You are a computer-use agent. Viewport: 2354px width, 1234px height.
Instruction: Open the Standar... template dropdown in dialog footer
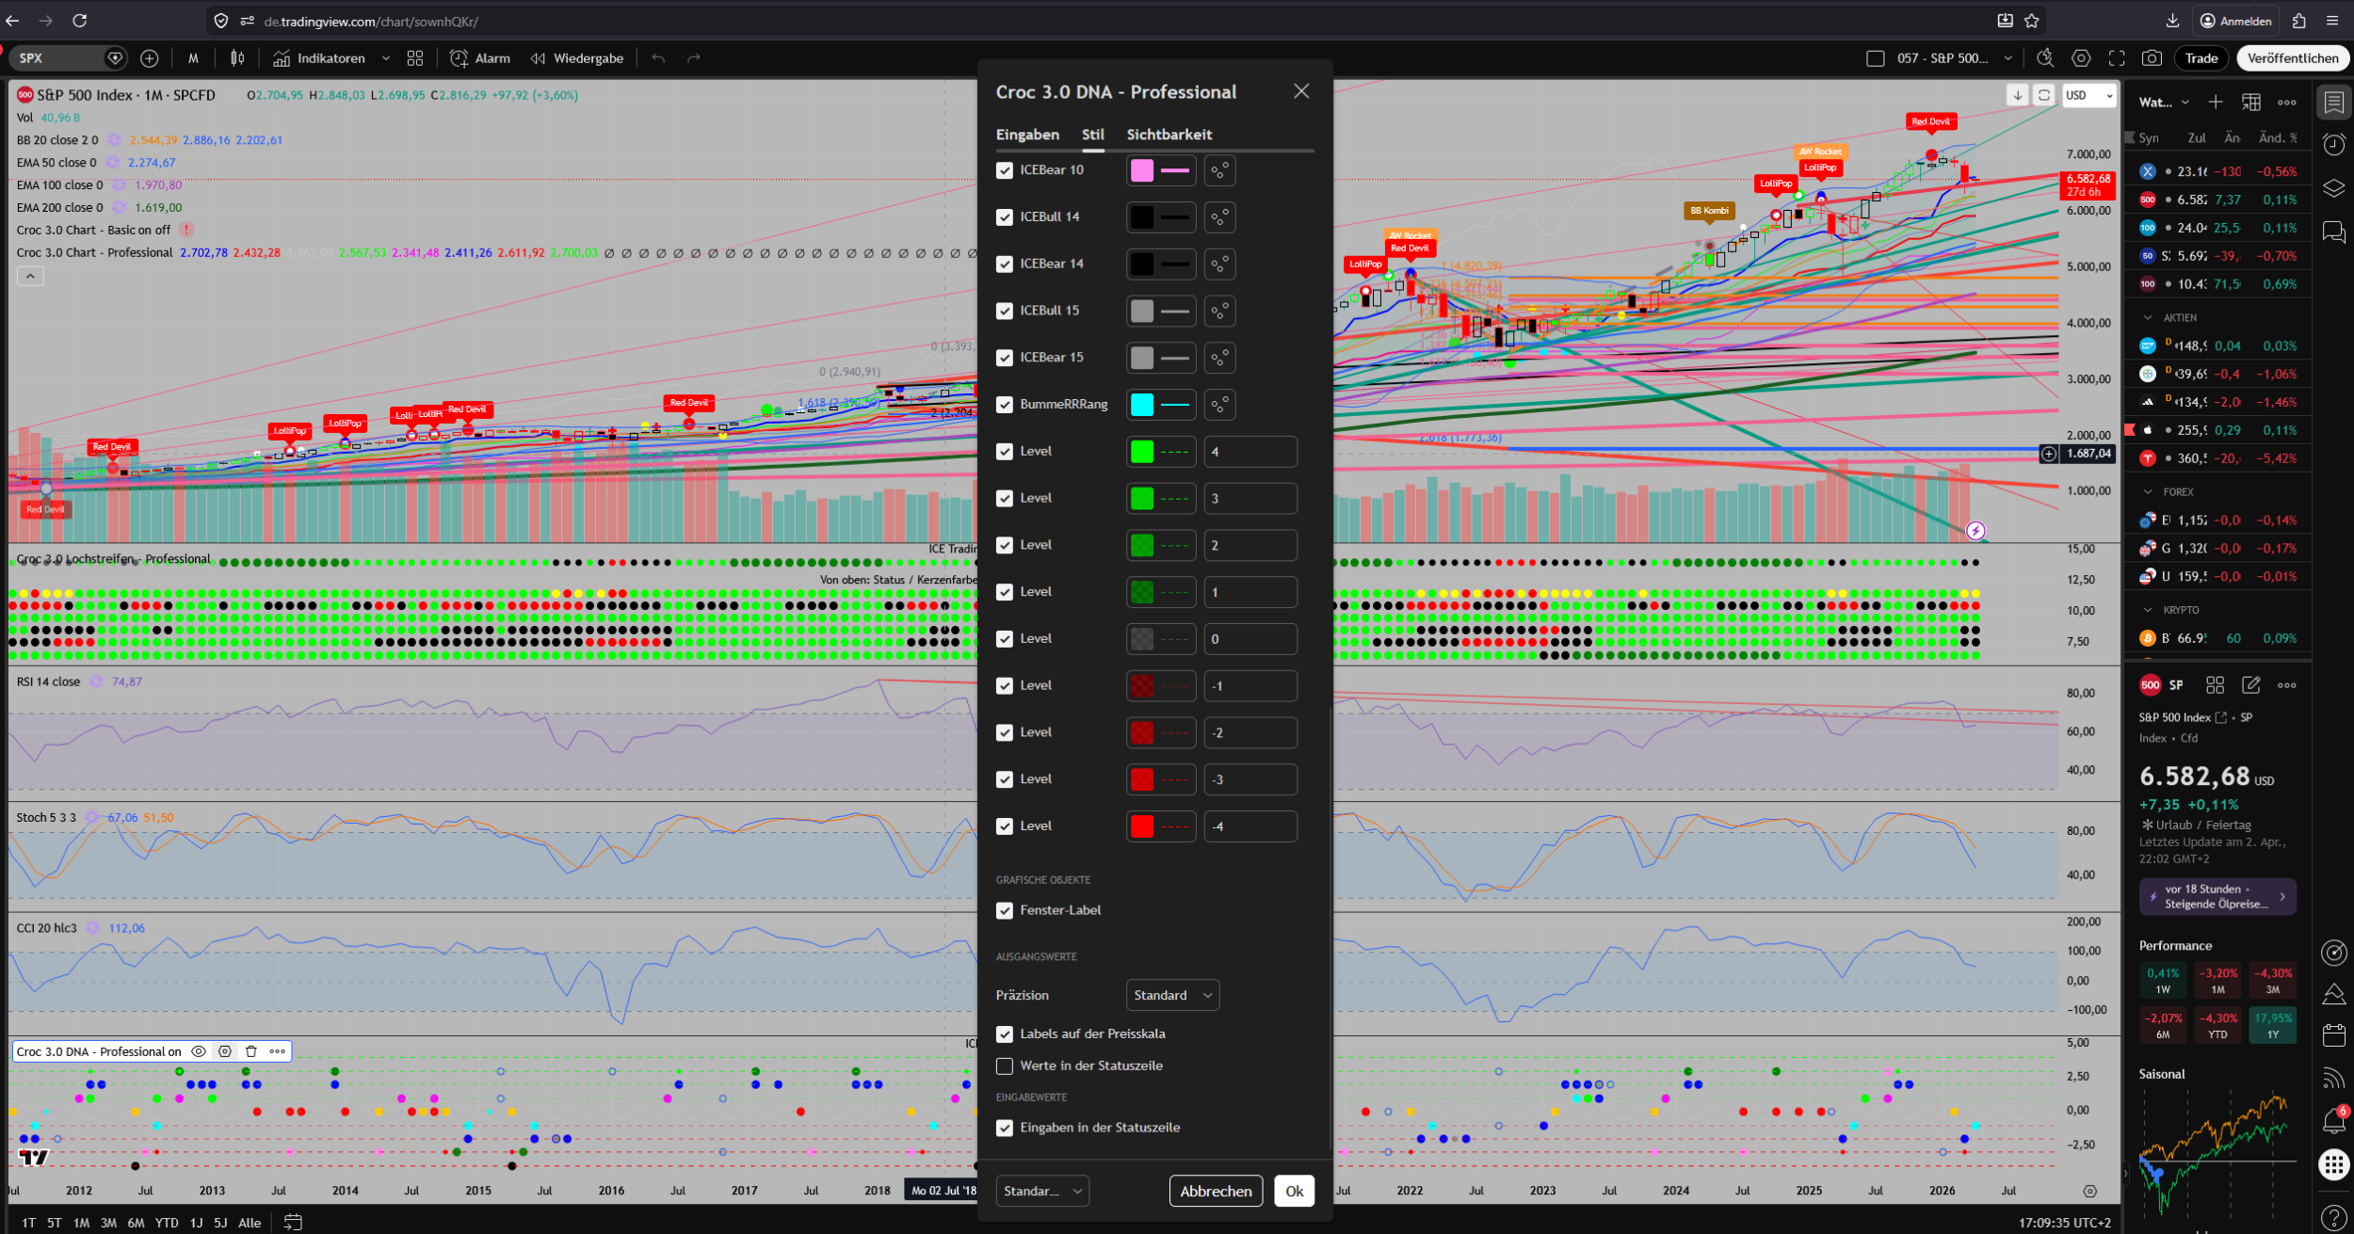[1042, 1191]
